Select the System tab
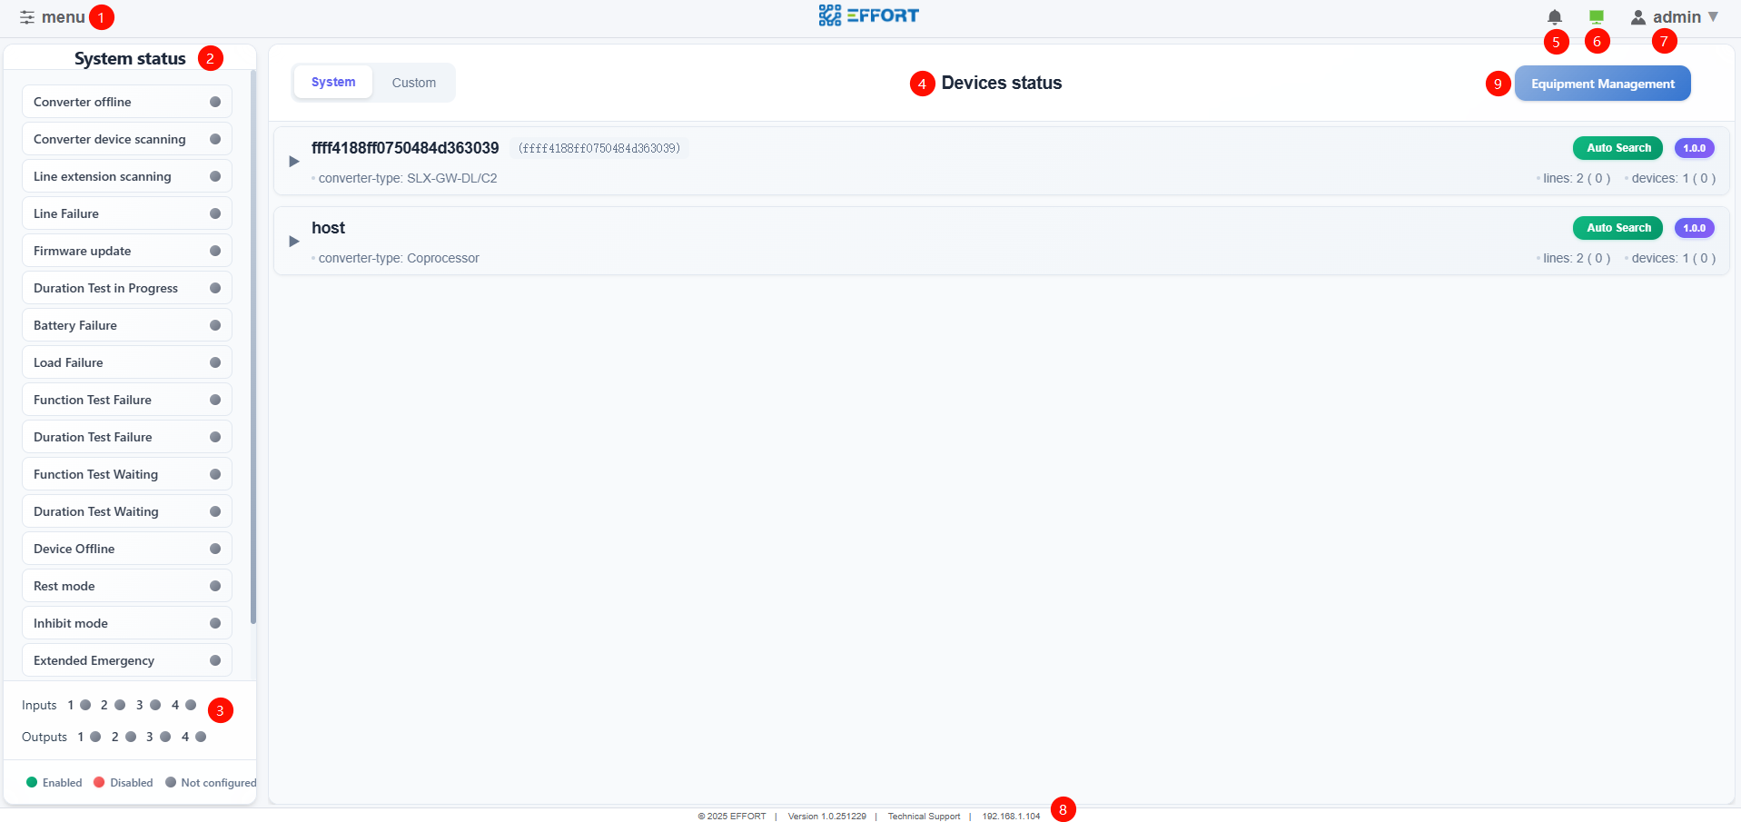Screen dimensions: 1741x822 click(333, 82)
